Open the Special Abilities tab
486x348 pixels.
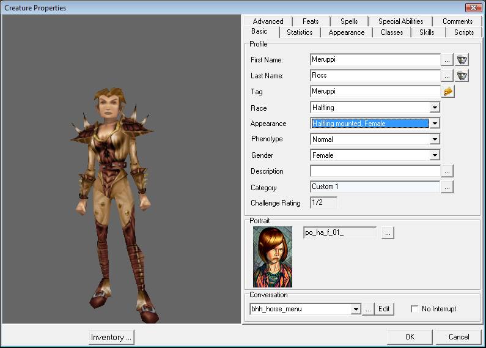tap(400, 21)
